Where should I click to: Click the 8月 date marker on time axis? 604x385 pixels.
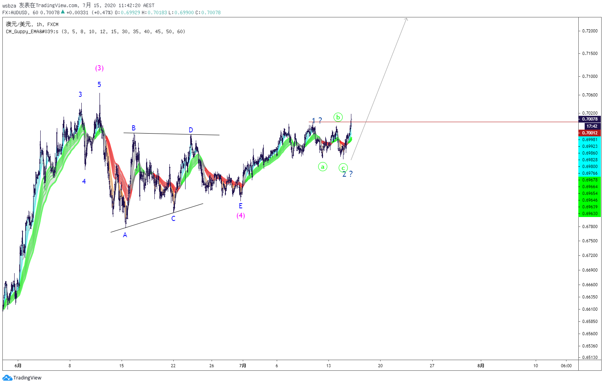[481, 366]
